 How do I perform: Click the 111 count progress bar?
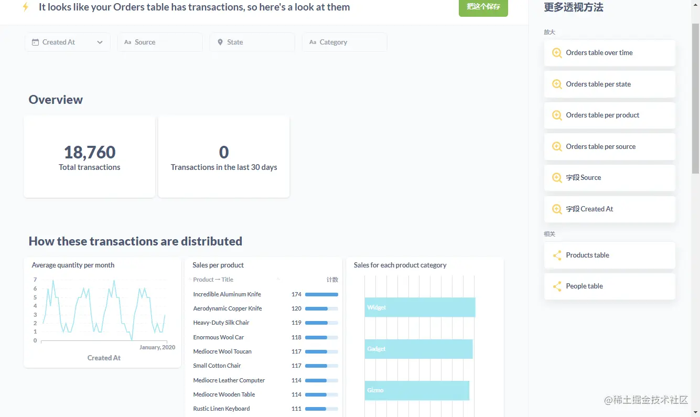click(321, 409)
